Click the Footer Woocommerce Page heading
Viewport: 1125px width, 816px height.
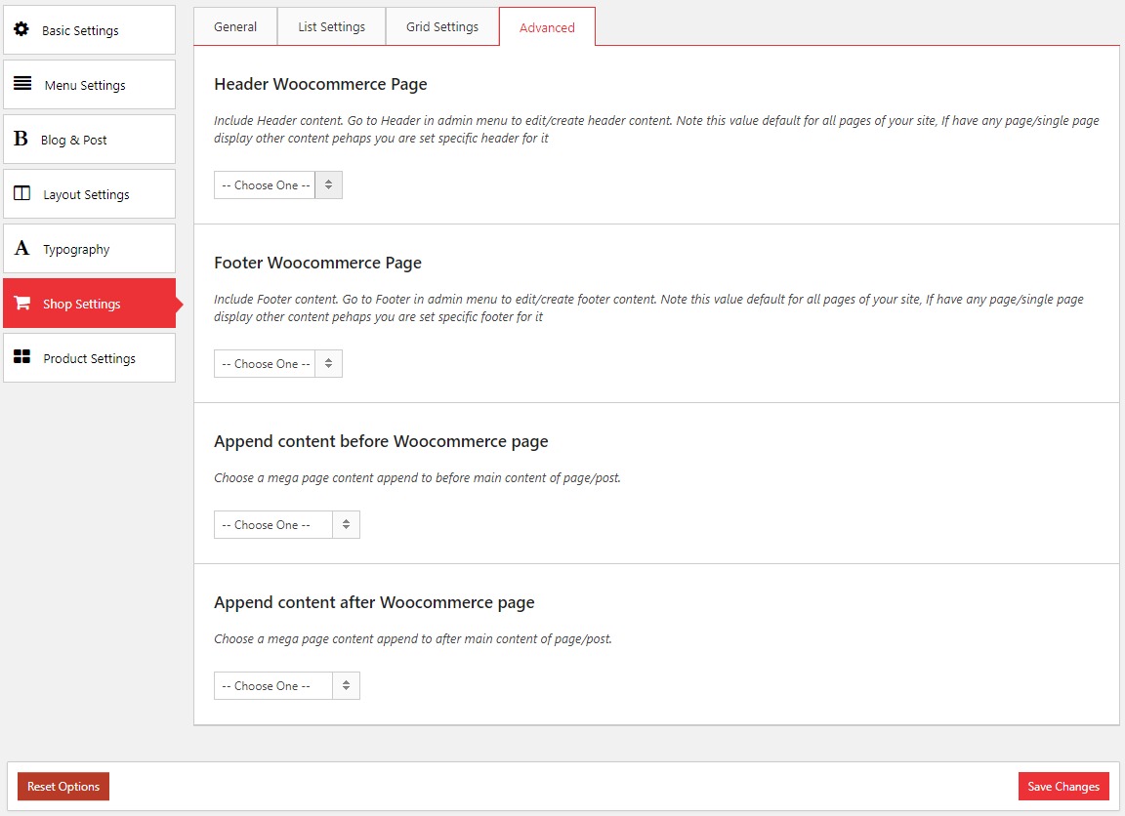(x=317, y=263)
